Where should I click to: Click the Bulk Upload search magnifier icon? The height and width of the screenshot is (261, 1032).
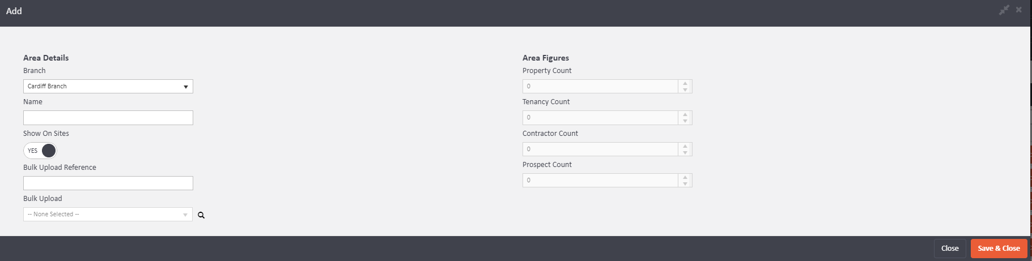201,215
